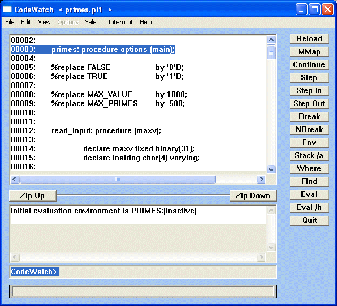Click source pane scroll right arrow
Screen dimensions: 337x306
tap(261, 179)
